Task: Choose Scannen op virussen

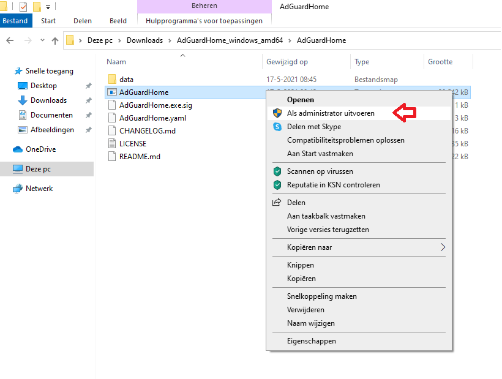Action: 359,171
